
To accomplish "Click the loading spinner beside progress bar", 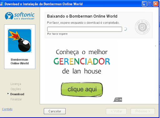I will coord(125,29).
